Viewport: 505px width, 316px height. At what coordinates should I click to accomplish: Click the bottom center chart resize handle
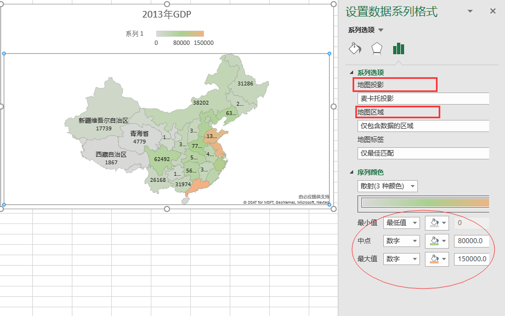pyautogui.click(x=167, y=209)
